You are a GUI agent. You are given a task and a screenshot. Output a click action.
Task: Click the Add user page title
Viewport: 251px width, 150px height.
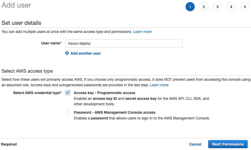tap(16, 5)
